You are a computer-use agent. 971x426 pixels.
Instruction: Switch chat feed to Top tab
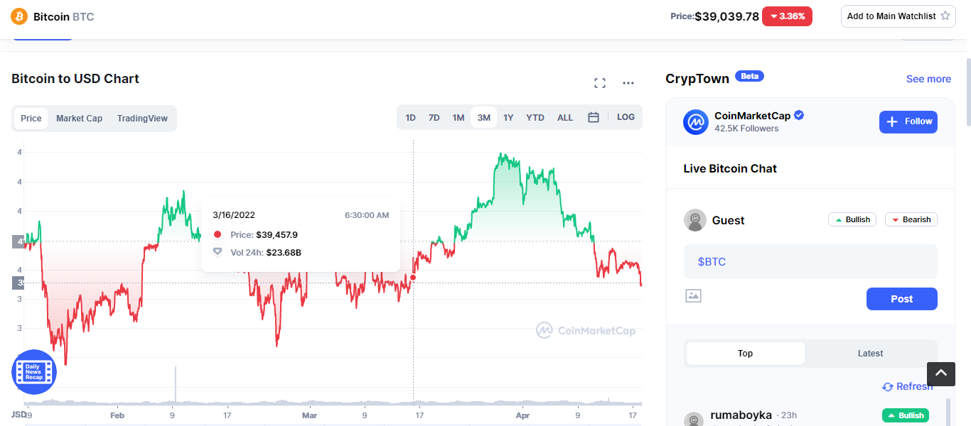click(745, 353)
